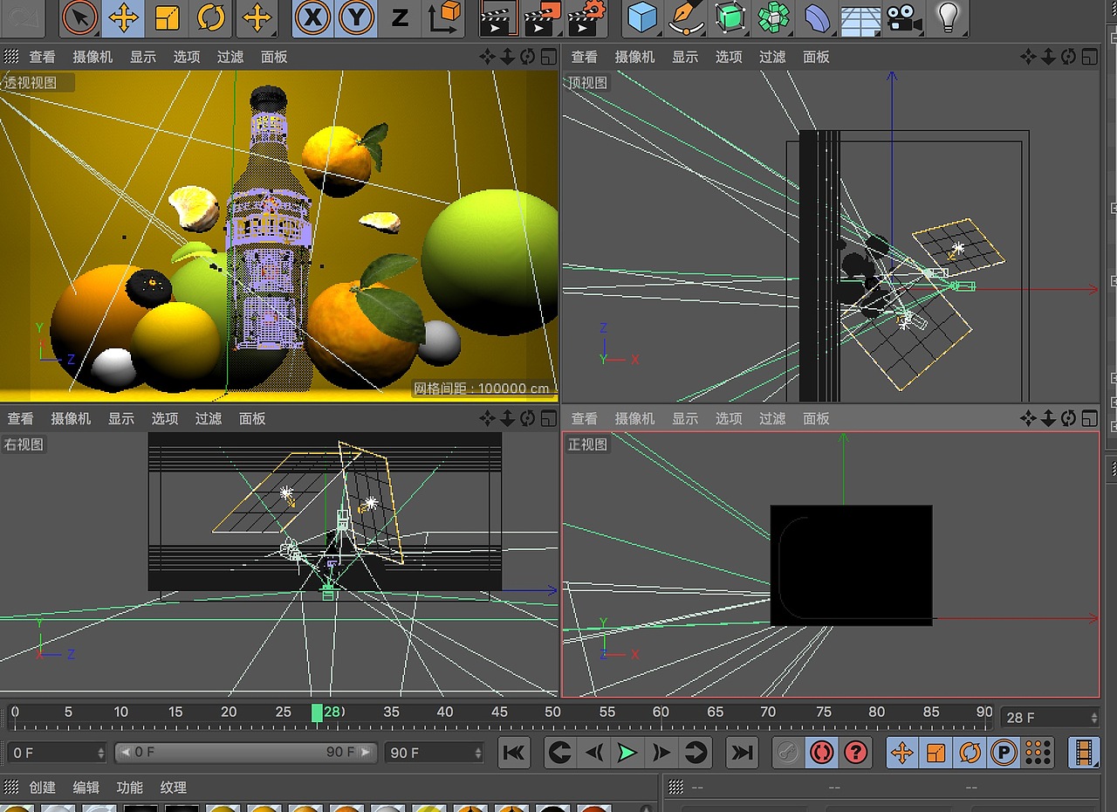Click pan icon in the perspective viewport header
Image resolution: width=1117 pixels, height=812 pixels.
pyautogui.click(x=487, y=57)
